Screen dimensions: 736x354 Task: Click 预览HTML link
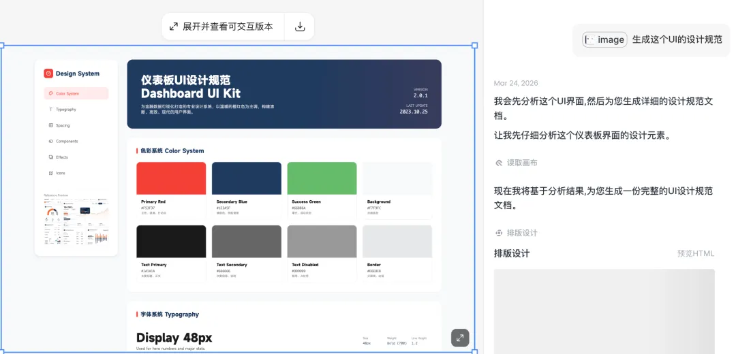tap(696, 254)
